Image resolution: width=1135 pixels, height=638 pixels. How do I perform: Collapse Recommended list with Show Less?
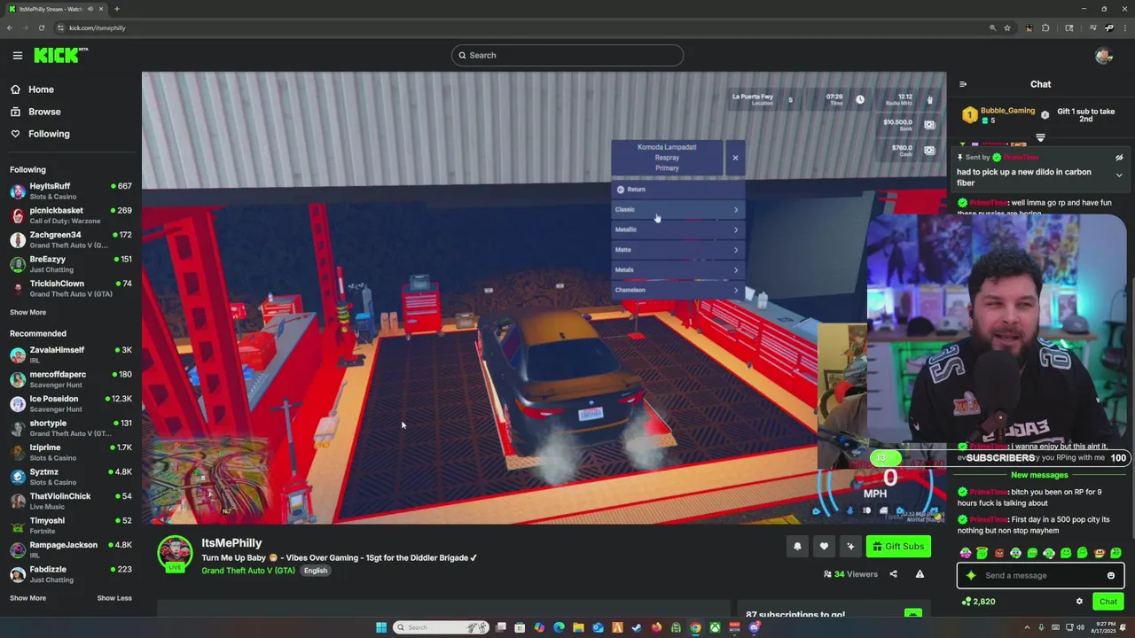click(x=114, y=598)
